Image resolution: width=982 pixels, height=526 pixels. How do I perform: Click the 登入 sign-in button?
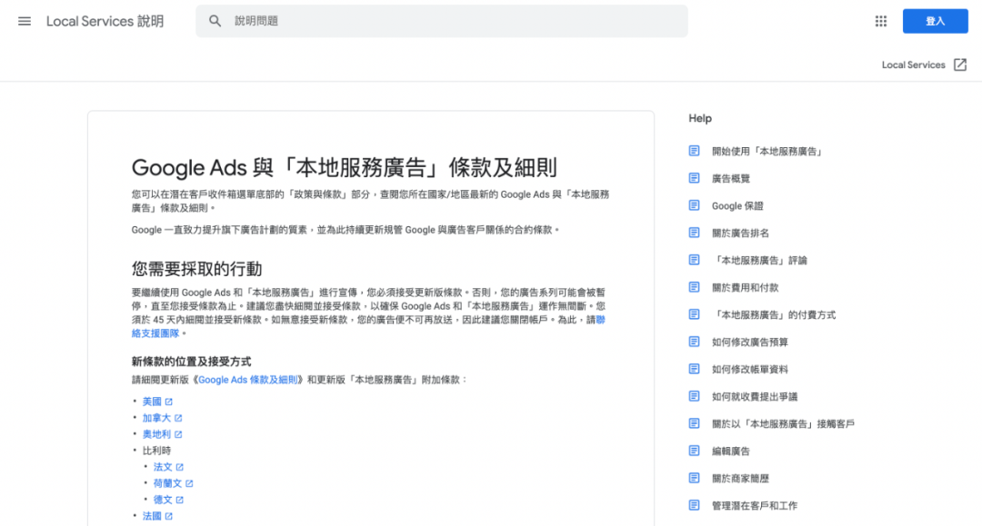pos(935,21)
